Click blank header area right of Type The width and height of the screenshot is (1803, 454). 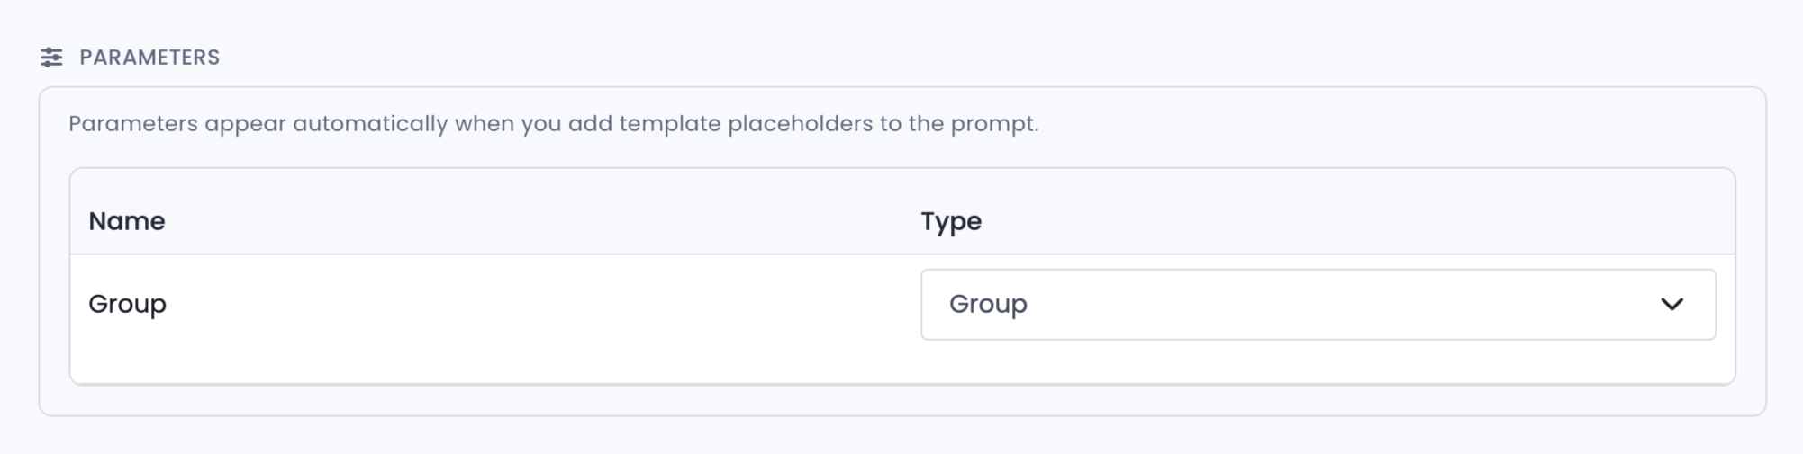coord(1351,221)
